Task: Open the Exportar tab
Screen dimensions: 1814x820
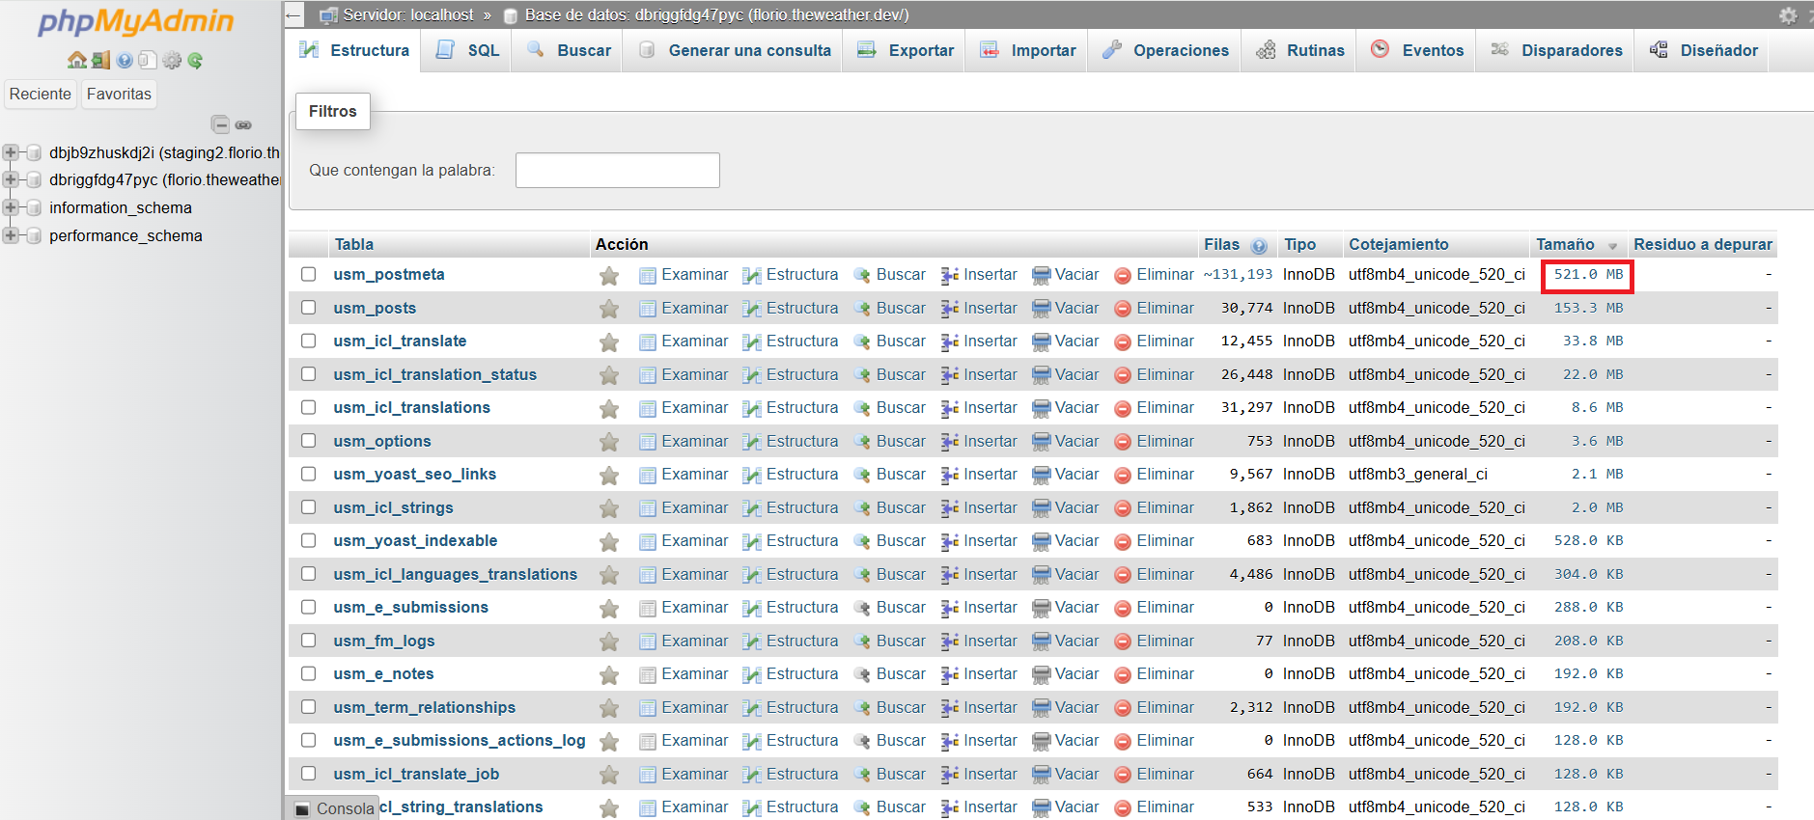Action: pos(906,50)
